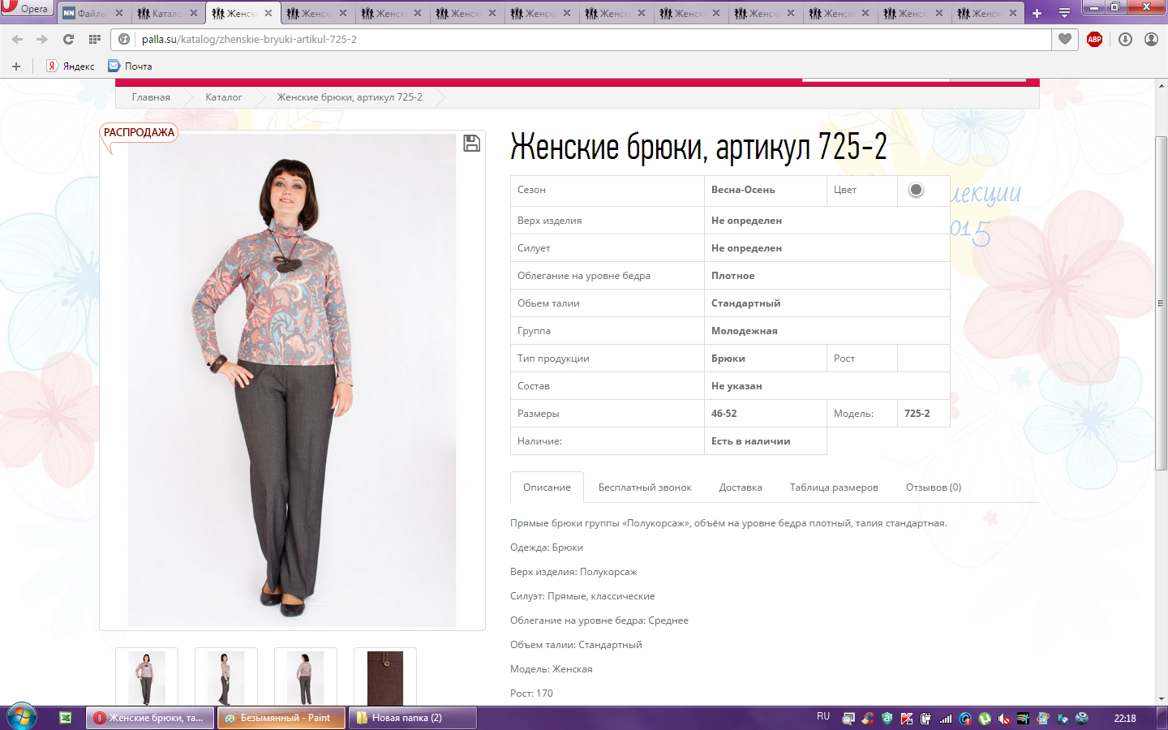Open the Таблица размеров tab
Viewport: 1168px width, 730px height.
pos(833,487)
